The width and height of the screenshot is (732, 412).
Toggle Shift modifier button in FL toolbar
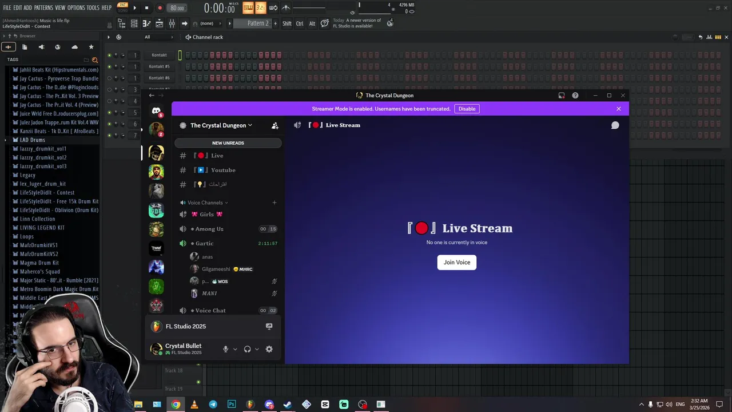(x=287, y=23)
